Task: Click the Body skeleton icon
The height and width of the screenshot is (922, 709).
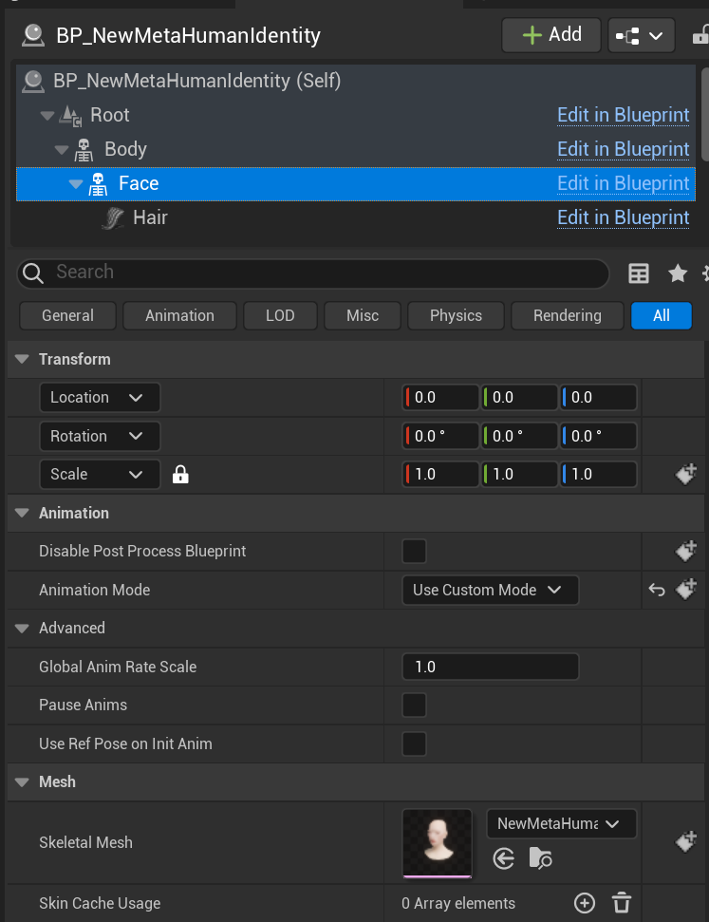Action: 84,150
